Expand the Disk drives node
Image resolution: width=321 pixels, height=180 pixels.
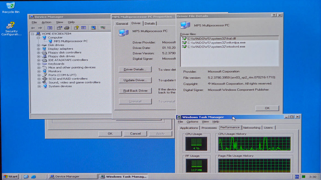39,45
